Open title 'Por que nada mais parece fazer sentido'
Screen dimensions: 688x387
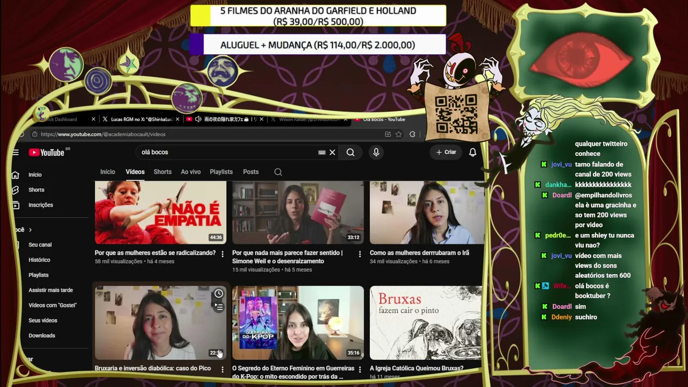click(x=288, y=257)
